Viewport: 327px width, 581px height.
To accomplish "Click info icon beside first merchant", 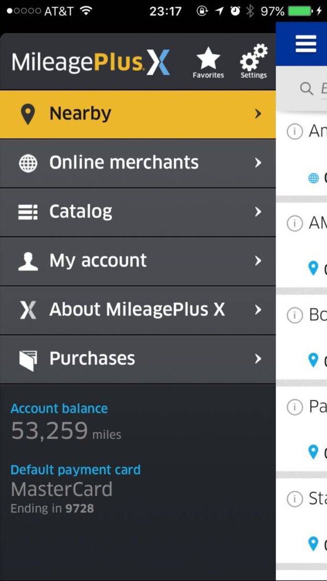I will pyautogui.click(x=295, y=132).
